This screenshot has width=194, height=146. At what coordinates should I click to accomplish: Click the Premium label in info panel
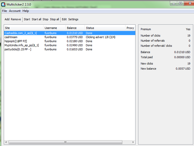point(146,29)
